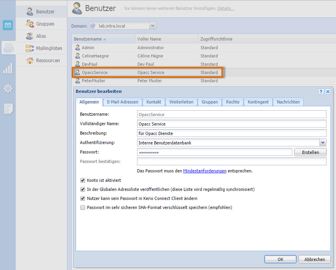Click the @ domain icon
This screenshot has height=270, width=336.
pyautogui.click(x=93, y=26)
